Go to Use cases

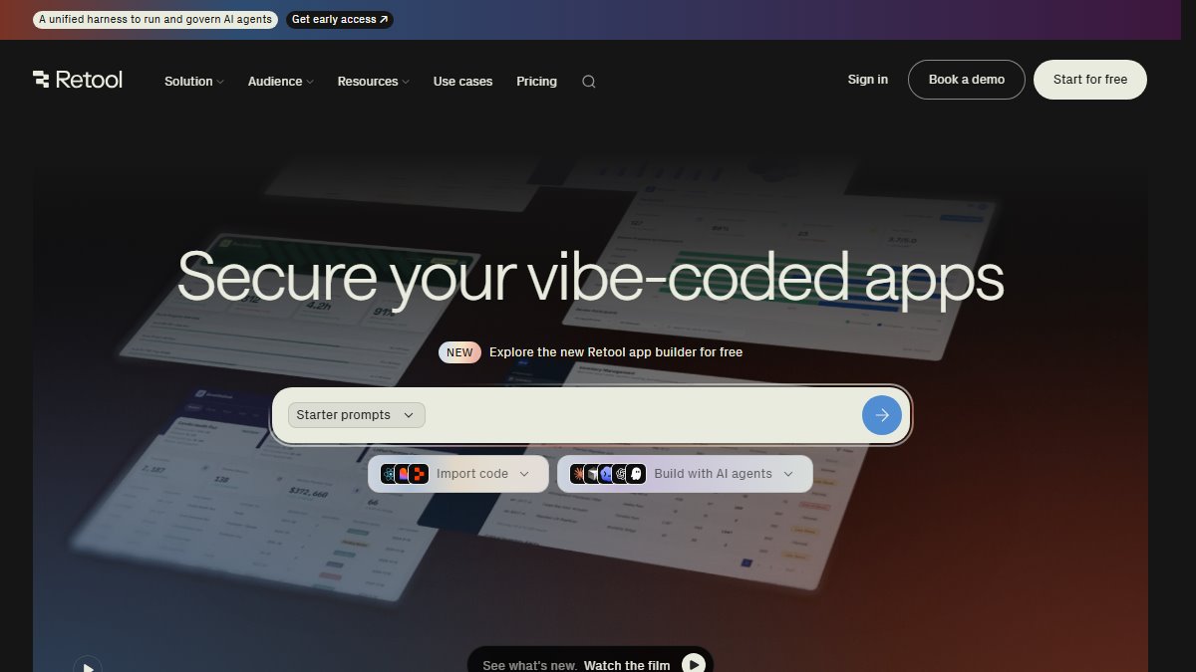[x=462, y=82]
